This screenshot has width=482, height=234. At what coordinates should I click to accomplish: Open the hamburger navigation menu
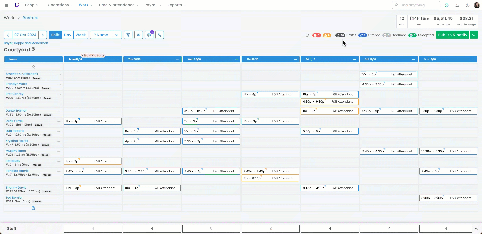tap(6, 5)
